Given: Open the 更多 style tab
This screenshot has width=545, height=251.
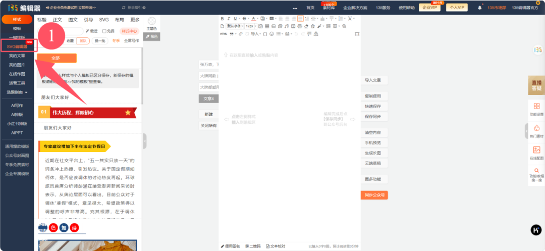Looking at the screenshot, I should [135, 20].
